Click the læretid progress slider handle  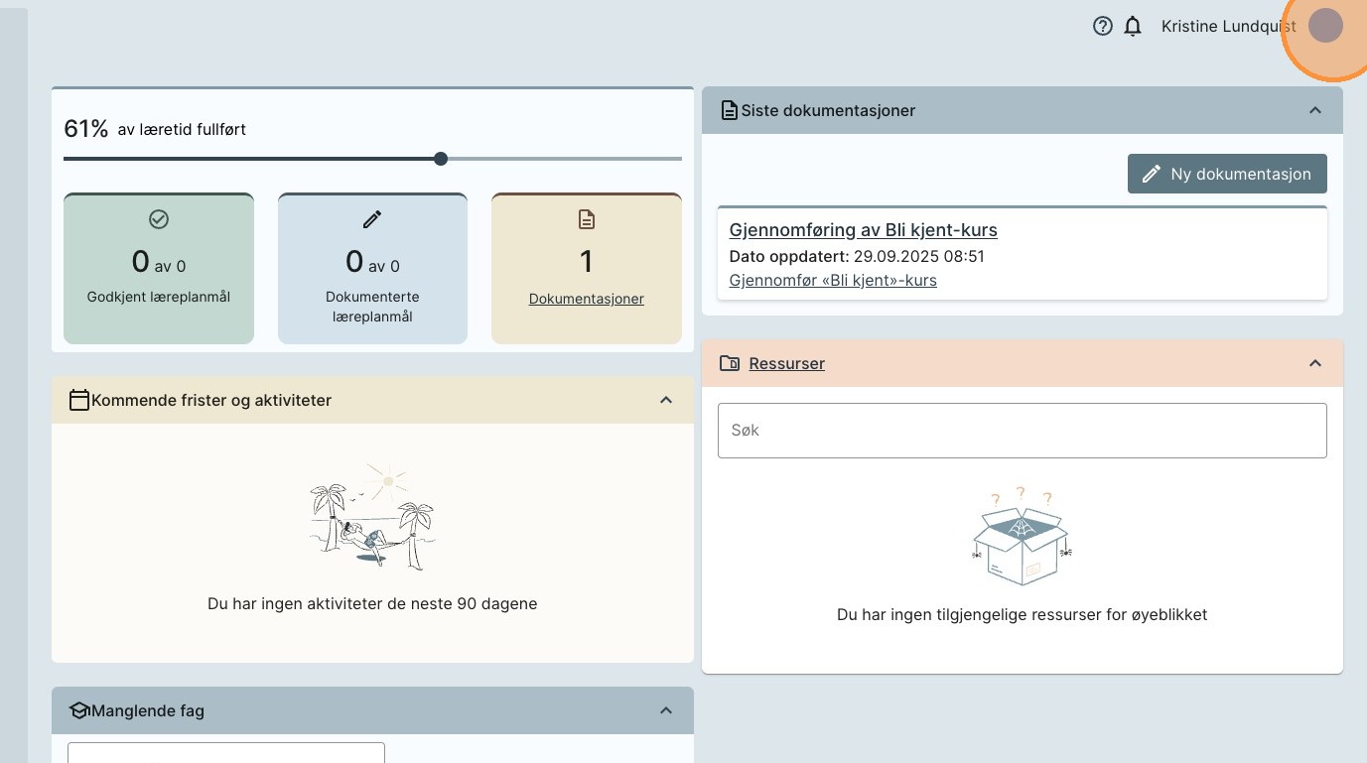tap(441, 159)
